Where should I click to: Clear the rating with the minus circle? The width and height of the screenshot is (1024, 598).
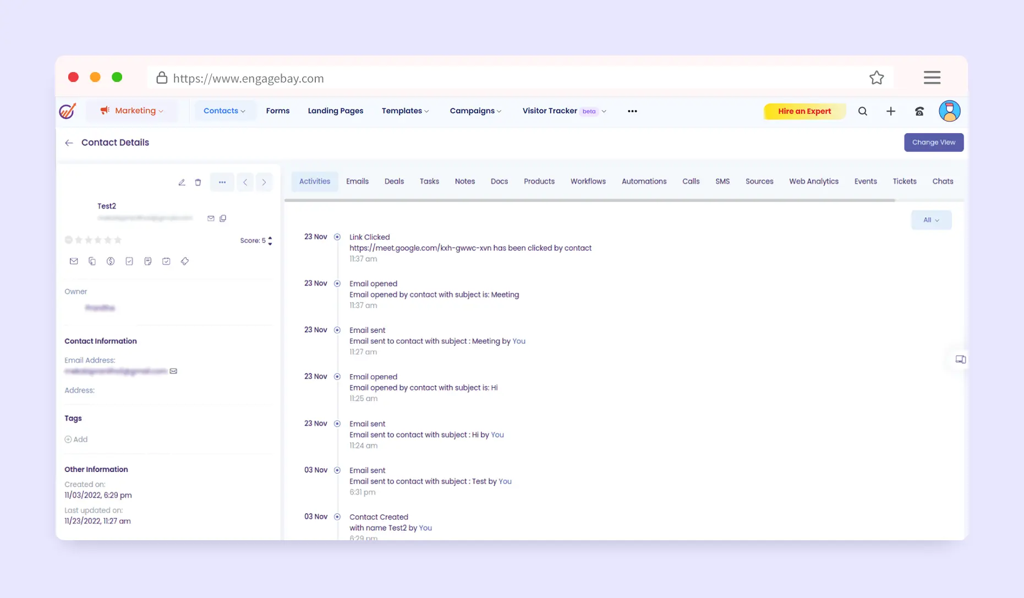coord(69,240)
